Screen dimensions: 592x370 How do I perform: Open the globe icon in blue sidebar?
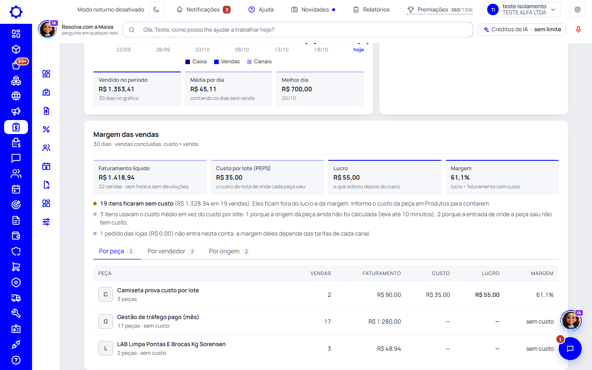(16, 96)
